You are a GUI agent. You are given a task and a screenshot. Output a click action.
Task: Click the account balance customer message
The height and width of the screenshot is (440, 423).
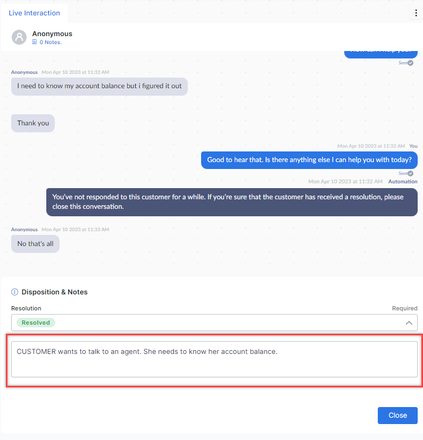[x=99, y=86]
